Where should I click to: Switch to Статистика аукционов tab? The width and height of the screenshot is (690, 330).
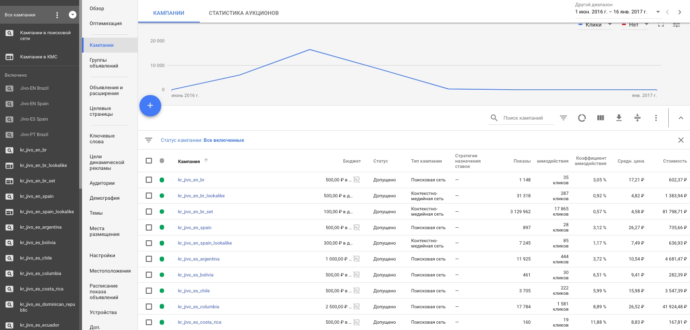244,13
